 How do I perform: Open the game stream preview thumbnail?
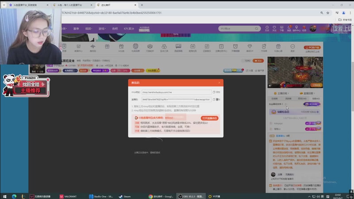point(295,72)
